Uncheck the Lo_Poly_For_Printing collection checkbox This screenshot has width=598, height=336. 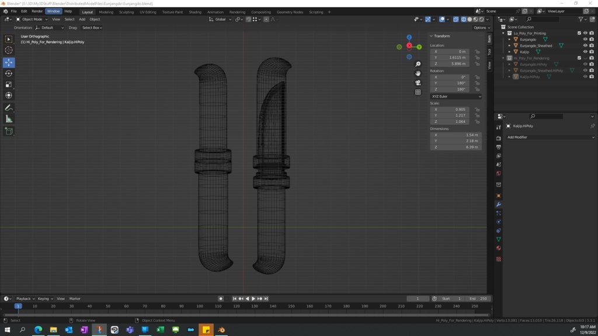pos(579,33)
